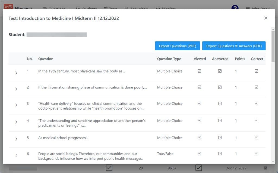Screen dimensions: 278x173
Task: Click the red Manager app logo
Action: 8,6
